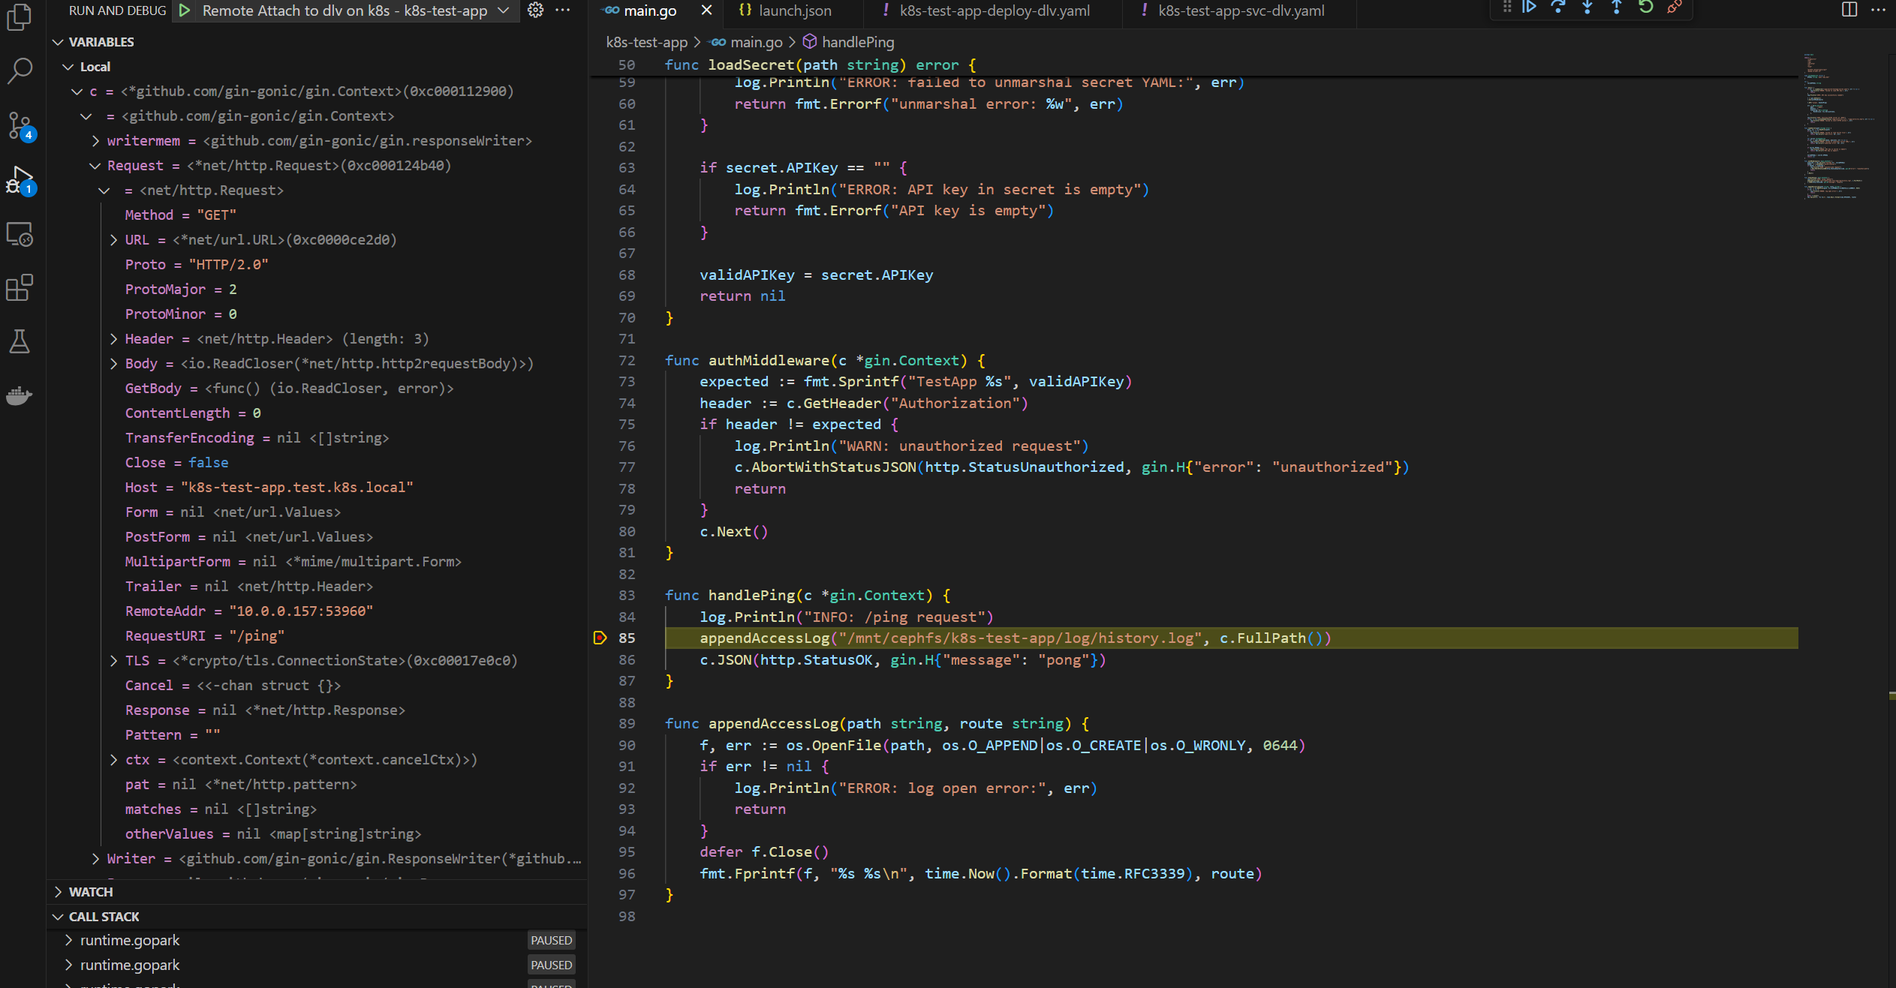The height and width of the screenshot is (988, 1896).
Task: Open the Remote Explorer view
Action: point(20,235)
